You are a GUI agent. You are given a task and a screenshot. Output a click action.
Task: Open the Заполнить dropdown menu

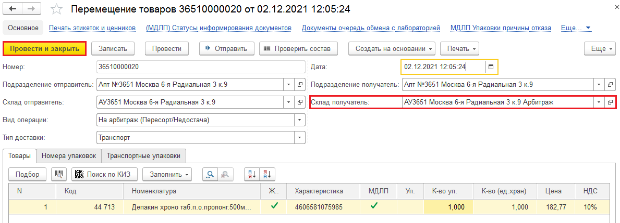[167, 174]
